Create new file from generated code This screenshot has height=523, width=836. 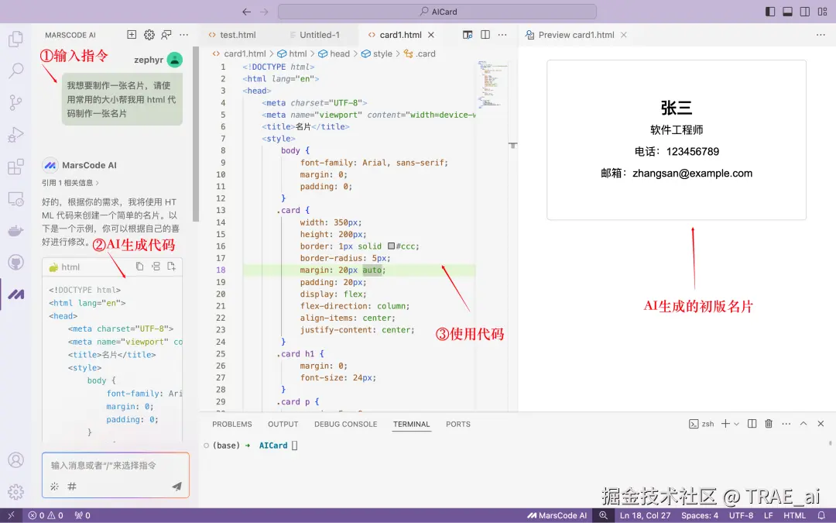[172, 267]
